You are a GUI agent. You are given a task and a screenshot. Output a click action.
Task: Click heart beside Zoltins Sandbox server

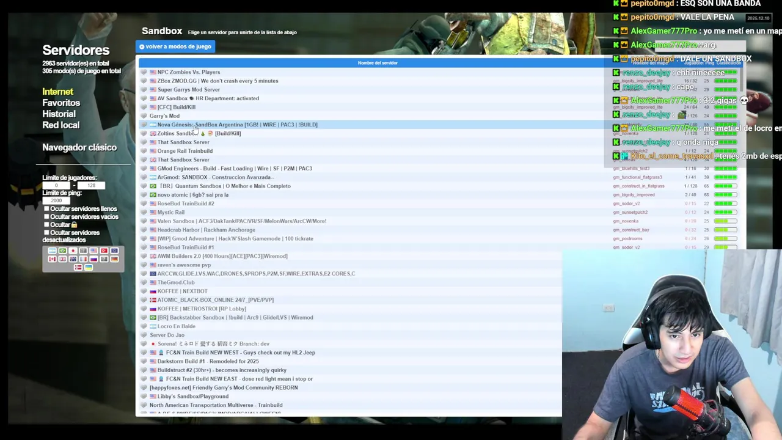tap(144, 133)
